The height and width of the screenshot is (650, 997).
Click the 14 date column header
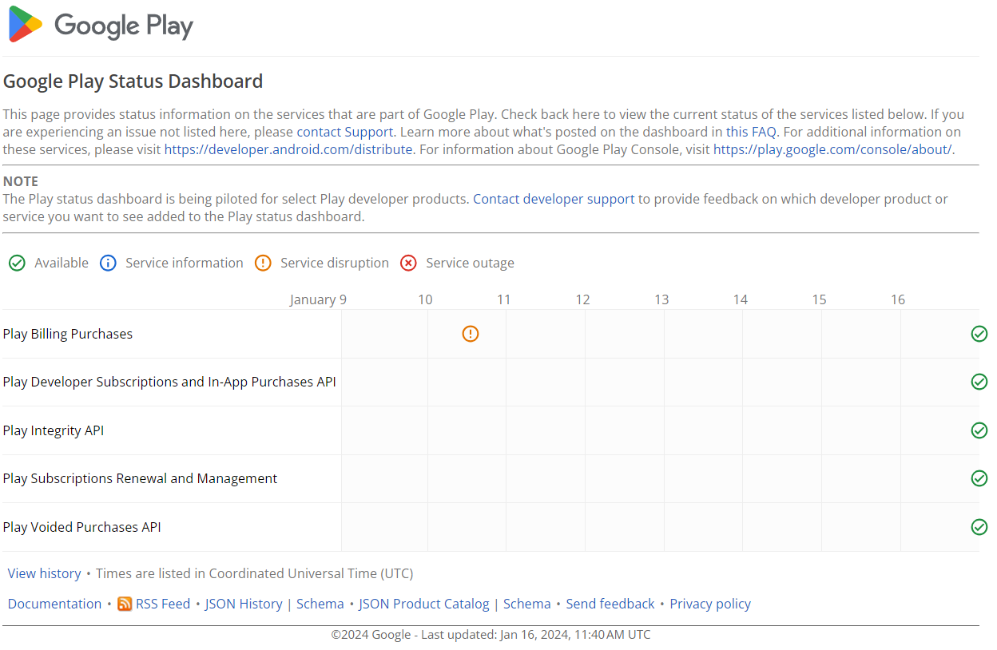(741, 299)
